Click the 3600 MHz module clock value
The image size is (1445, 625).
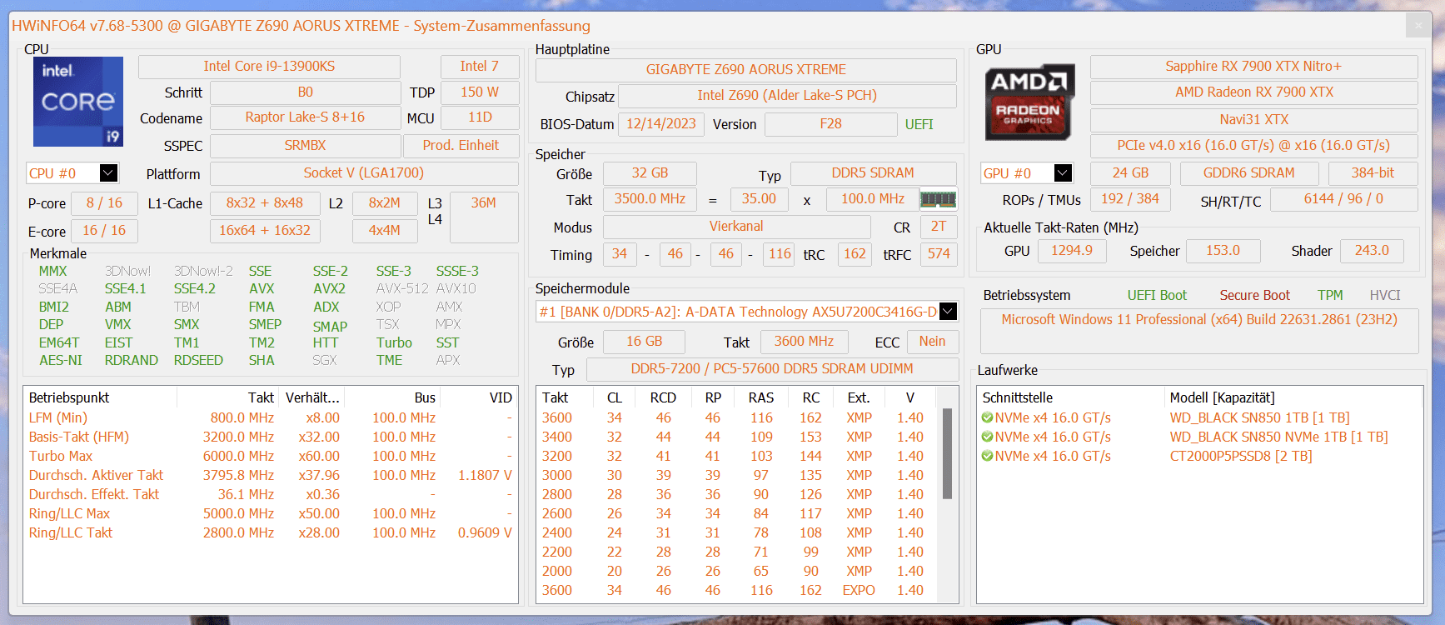[x=804, y=342]
